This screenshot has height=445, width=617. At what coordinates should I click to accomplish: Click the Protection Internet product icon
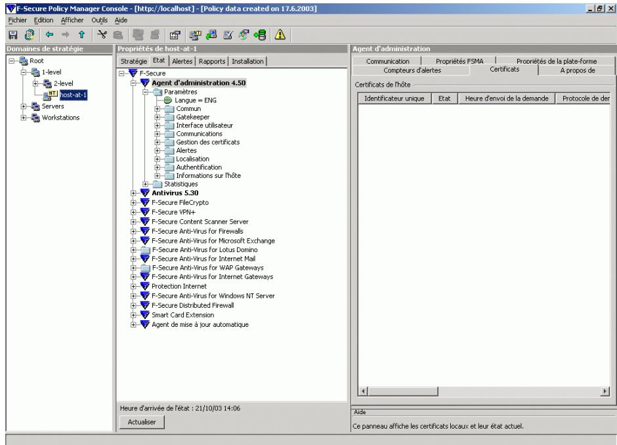(145, 286)
